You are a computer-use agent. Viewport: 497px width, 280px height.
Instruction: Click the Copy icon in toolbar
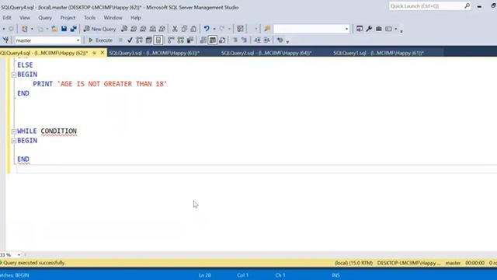tap(184, 29)
